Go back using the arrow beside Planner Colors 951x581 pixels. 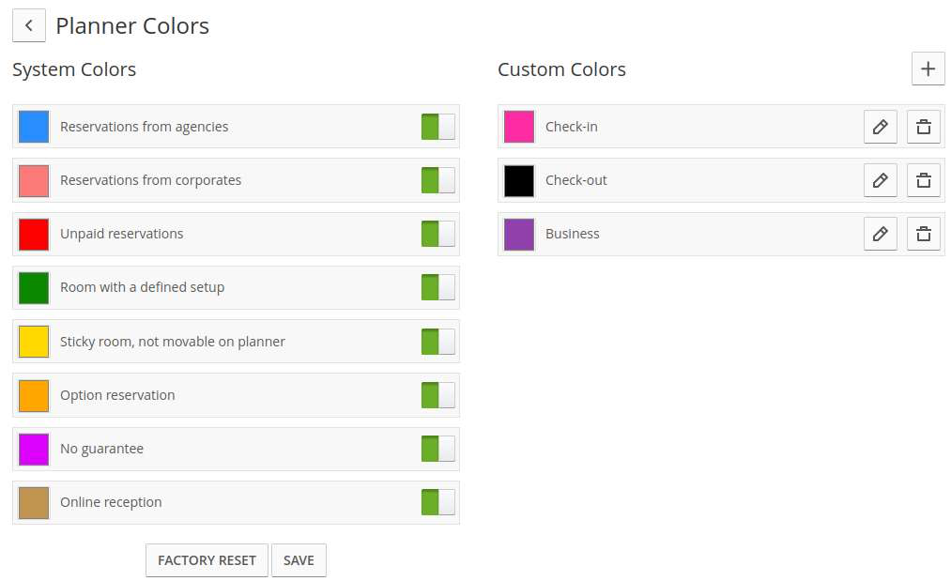coord(28,25)
